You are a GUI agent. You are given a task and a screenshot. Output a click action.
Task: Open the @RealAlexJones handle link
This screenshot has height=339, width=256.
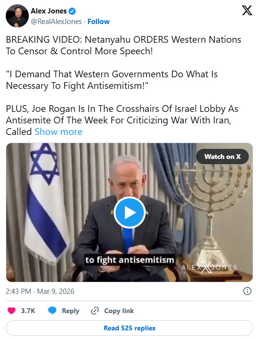57,22
